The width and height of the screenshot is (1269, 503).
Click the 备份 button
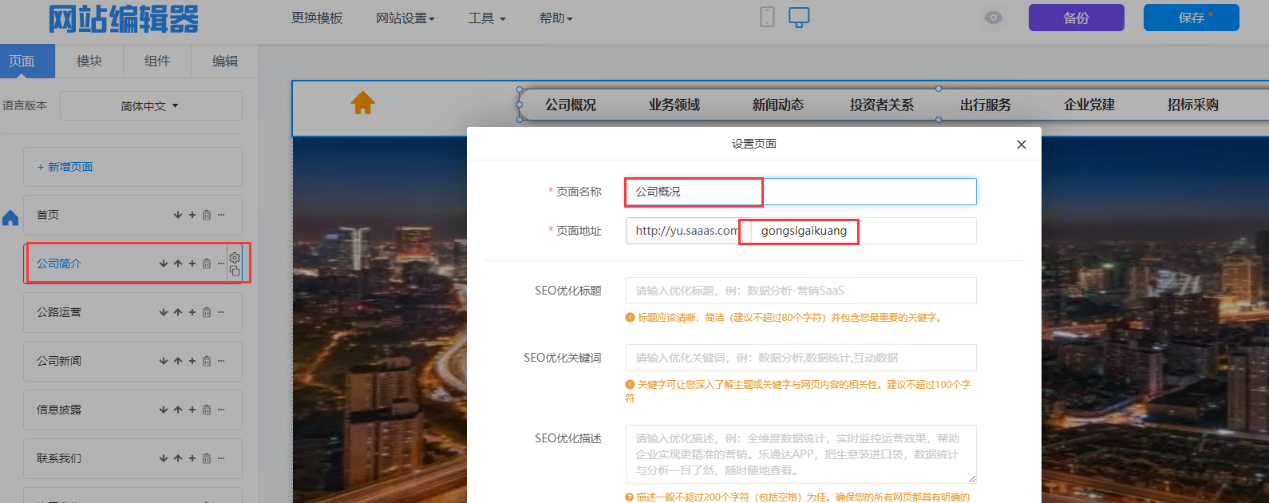1076,18
